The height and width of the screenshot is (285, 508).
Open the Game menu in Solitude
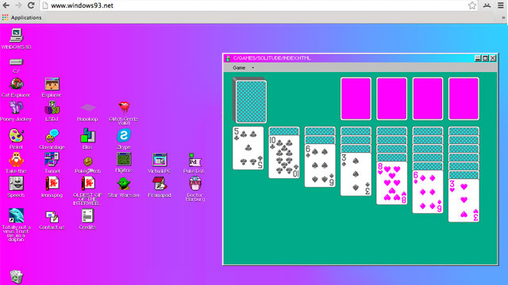239,68
